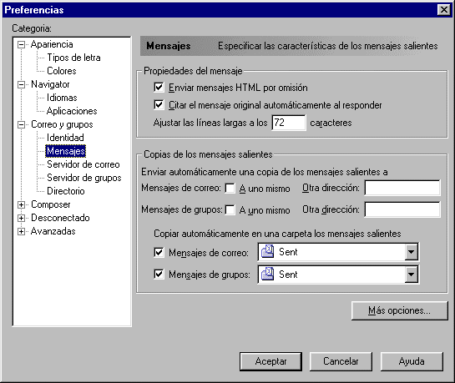Collapse the Apariencia tree category

point(21,45)
